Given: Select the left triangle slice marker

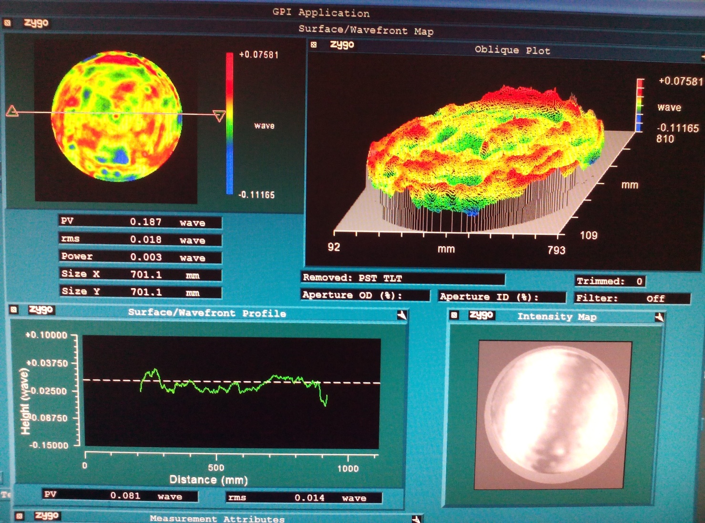Looking at the screenshot, I should point(12,111).
